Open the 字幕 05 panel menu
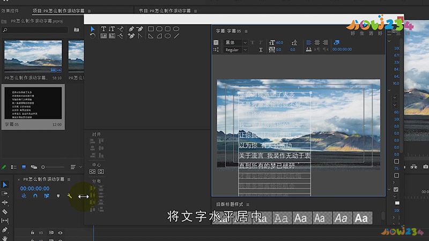The height and width of the screenshot is (241, 429). click(x=246, y=31)
